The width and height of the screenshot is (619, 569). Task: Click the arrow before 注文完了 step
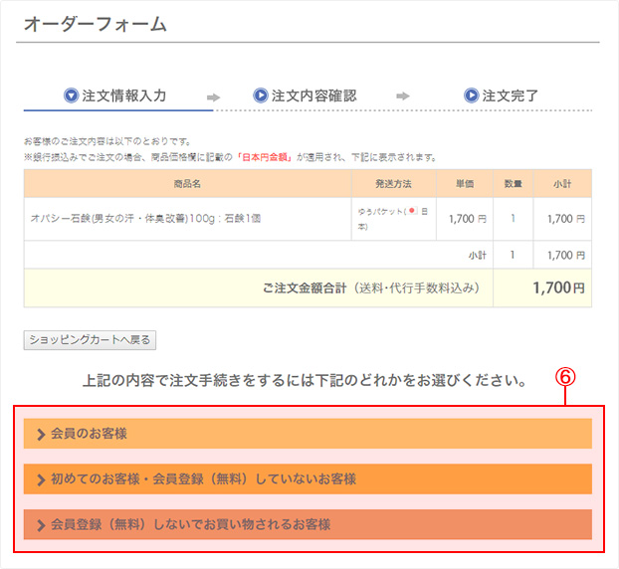tap(403, 96)
